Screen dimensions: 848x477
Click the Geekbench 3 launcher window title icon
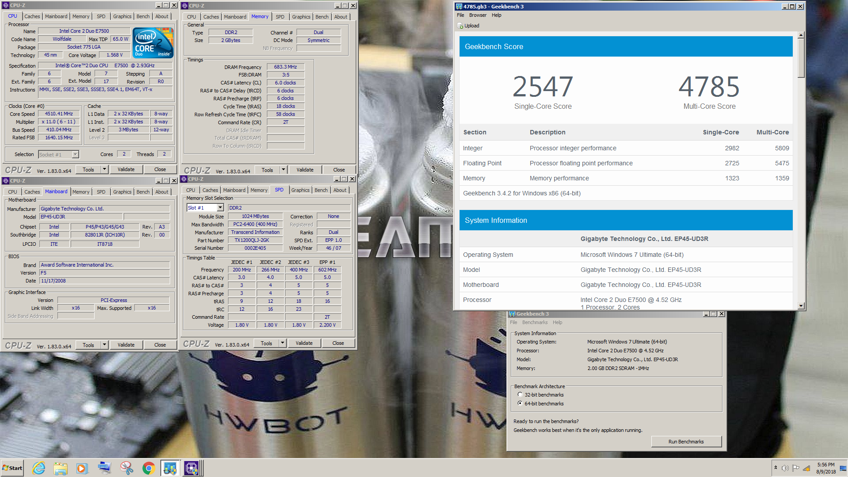(x=512, y=314)
